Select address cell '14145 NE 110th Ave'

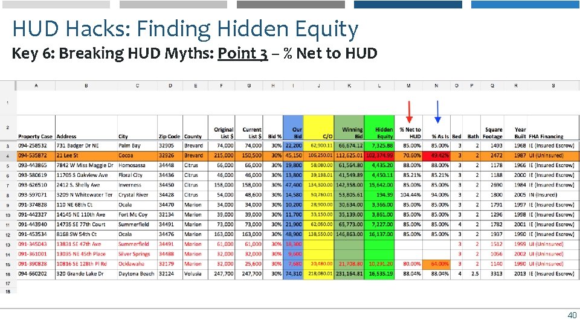coord(86,215)
